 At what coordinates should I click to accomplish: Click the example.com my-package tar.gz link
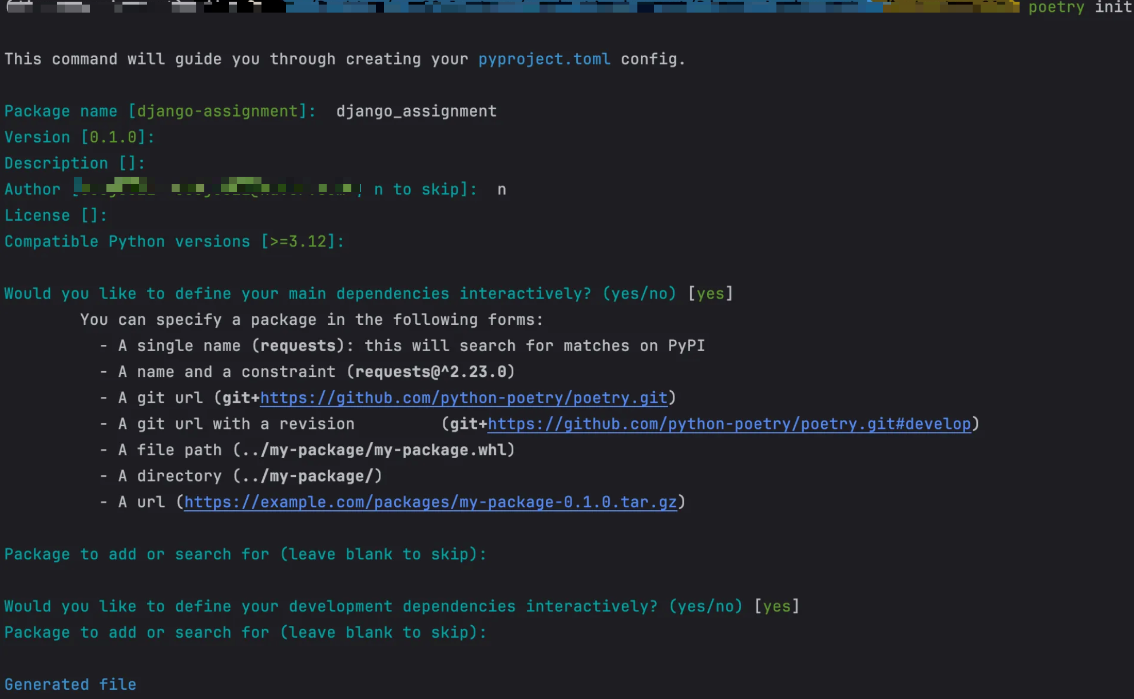click(x=430, y=502)
